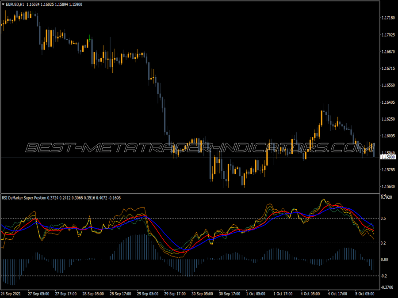This screenshot has width=398, height=298.
Task: Select the 1.15630 price scale label
Action: 388,186
